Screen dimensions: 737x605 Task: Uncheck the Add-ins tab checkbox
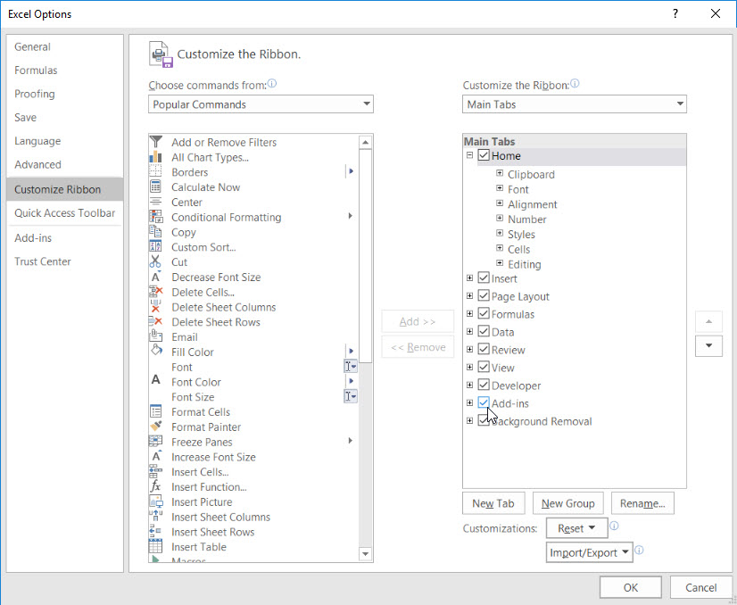[484, 402]
